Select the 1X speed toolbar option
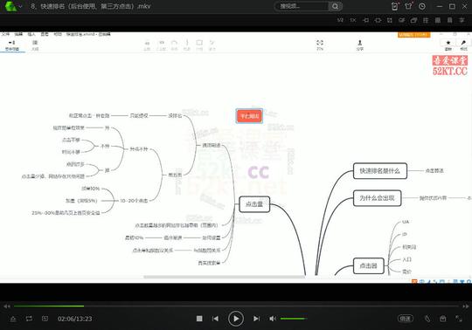The height and width of the screenshot is (330, 472). coord(353,20)
